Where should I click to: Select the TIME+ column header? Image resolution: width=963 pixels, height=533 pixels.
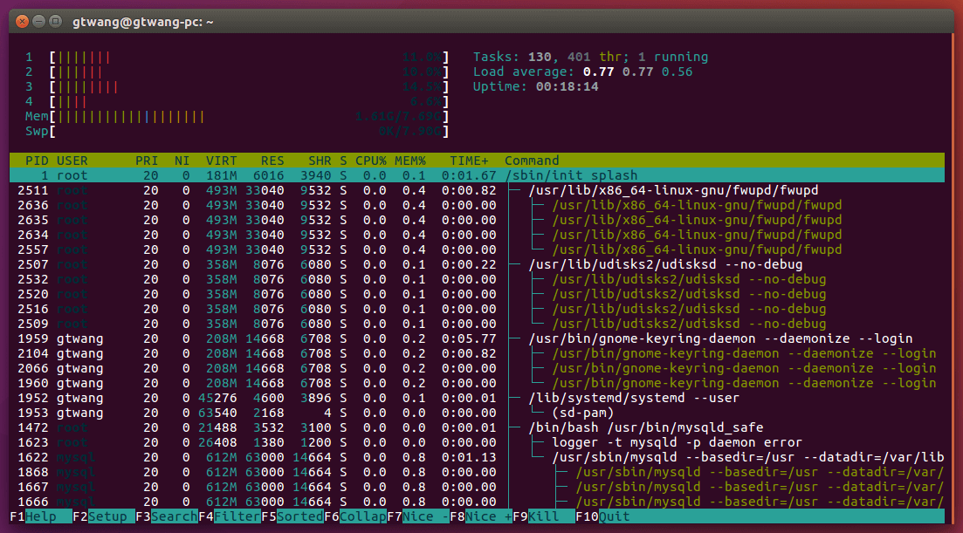click(470, 161)
